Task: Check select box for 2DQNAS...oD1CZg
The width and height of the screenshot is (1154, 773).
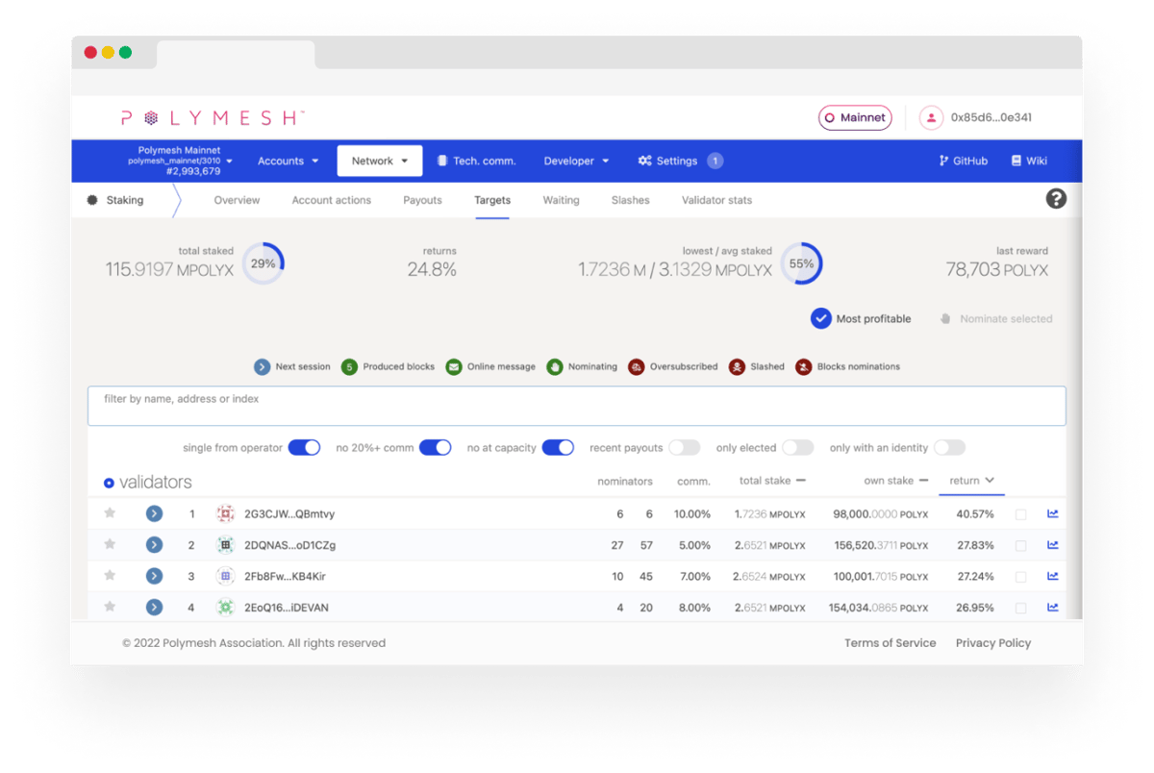Action: [x=1020, y=545]
